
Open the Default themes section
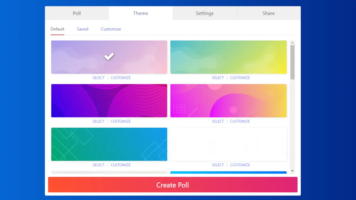[57, 29]
